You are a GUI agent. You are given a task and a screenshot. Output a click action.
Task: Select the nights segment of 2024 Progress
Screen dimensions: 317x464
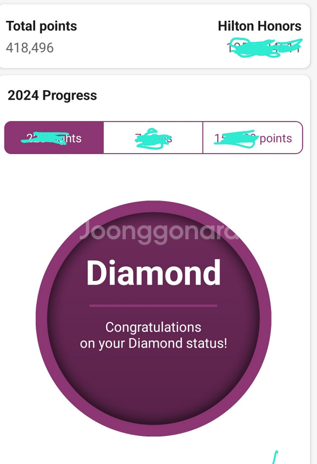[x=54, y=138]
